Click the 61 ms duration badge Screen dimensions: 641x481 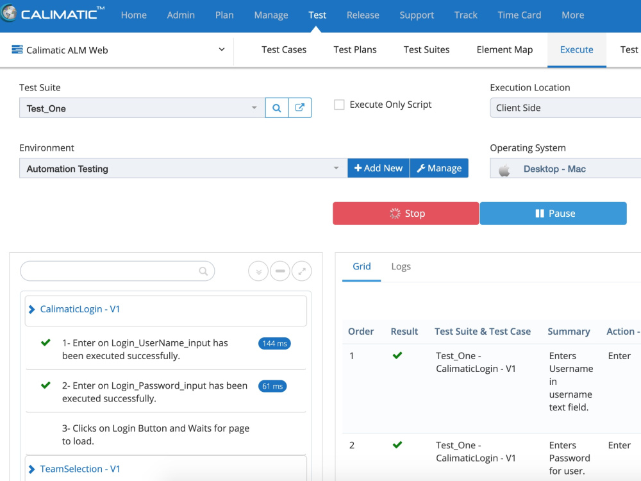(272, 386)
